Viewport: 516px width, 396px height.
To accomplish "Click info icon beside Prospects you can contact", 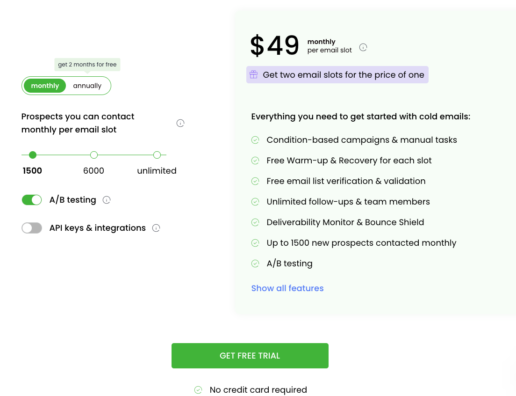I will click(x=180, y=123).
